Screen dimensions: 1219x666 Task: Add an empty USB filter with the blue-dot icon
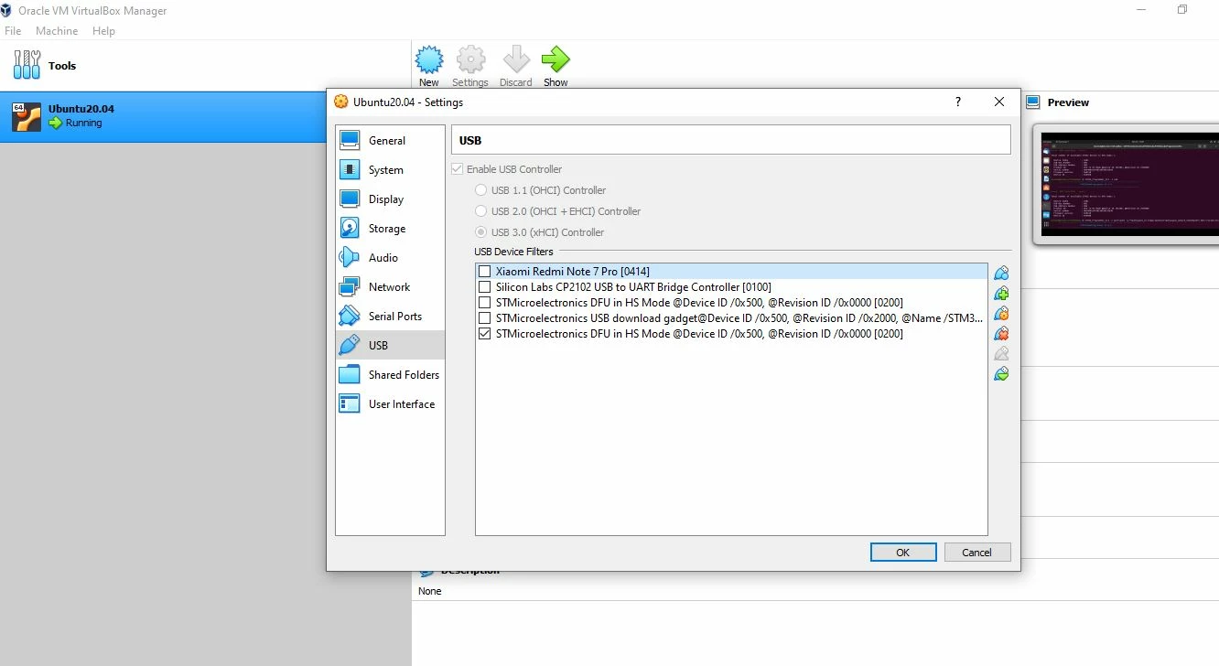click(x=1001, y=273)
